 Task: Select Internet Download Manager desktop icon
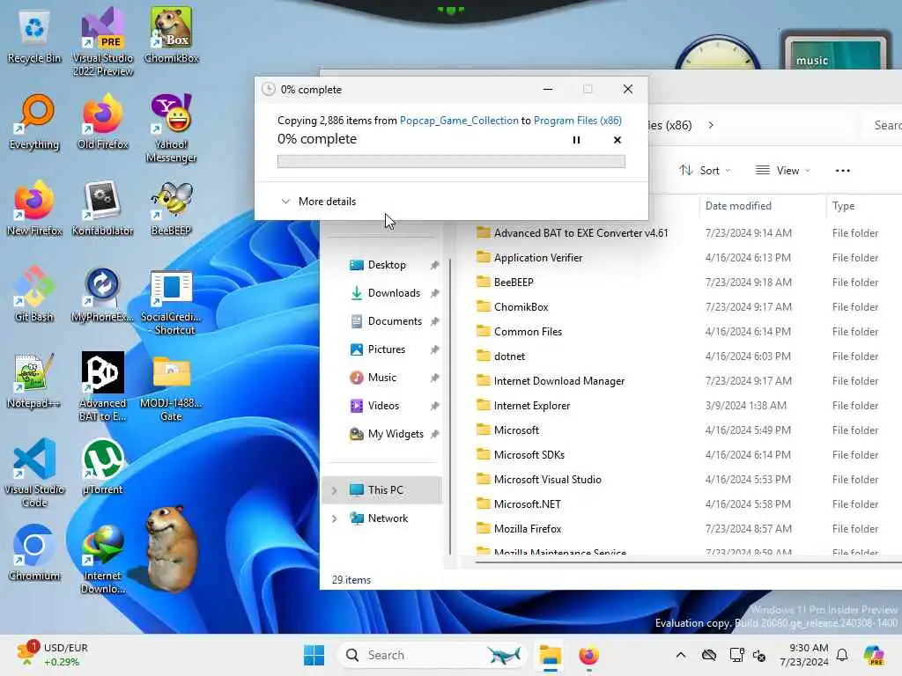pos(103,559)
